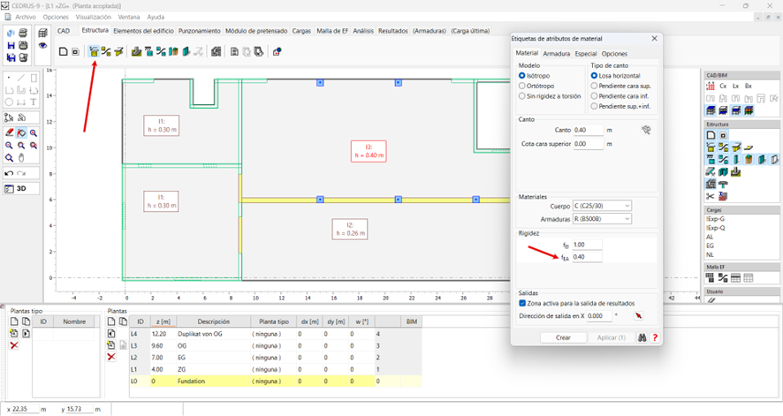Viewport: 783px width, 416px height.
Task: Click the Estructura toolbar icon right of the material label tool
Action: tap(106, 51)
